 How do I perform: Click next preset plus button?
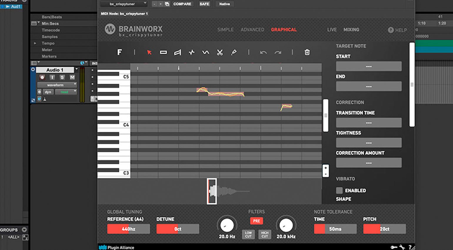[160, 4]
